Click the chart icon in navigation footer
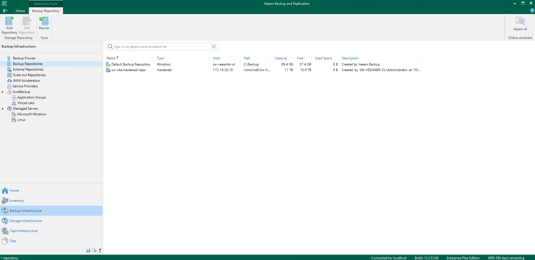Viewport: 535px width, 260px height. (x=88, y=250)
